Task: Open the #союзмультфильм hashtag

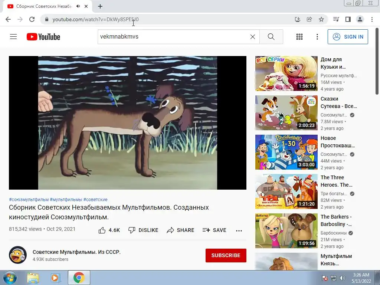Action: coord(29,199)
